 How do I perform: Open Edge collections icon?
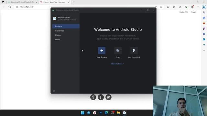180,7
